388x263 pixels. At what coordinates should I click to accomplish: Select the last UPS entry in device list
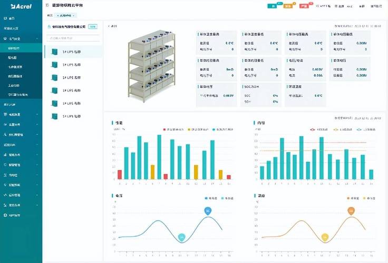point(73,116)
